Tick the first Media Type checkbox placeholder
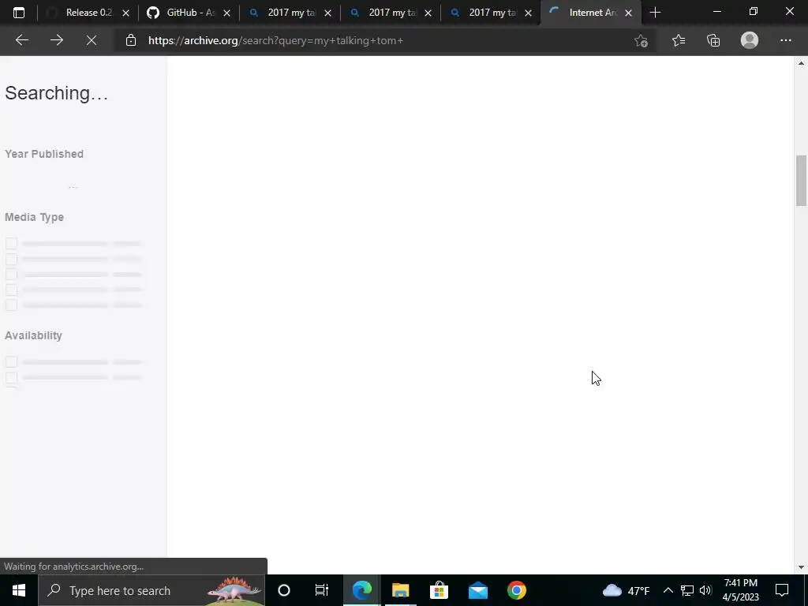 pos(11,243)
